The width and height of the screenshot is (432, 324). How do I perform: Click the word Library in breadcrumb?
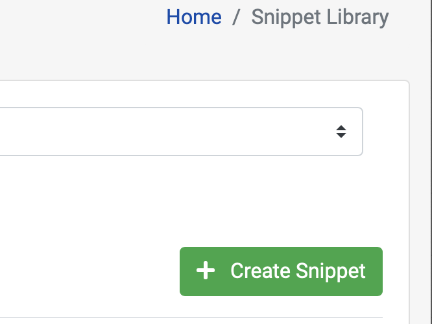tap(357, 17)
